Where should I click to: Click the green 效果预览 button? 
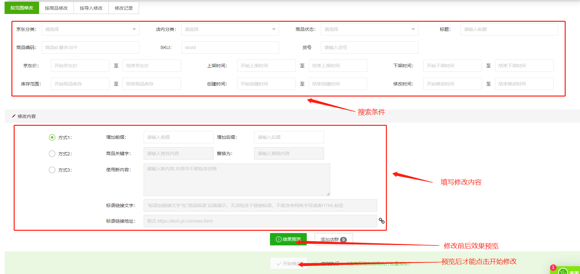tap(288, 239)
